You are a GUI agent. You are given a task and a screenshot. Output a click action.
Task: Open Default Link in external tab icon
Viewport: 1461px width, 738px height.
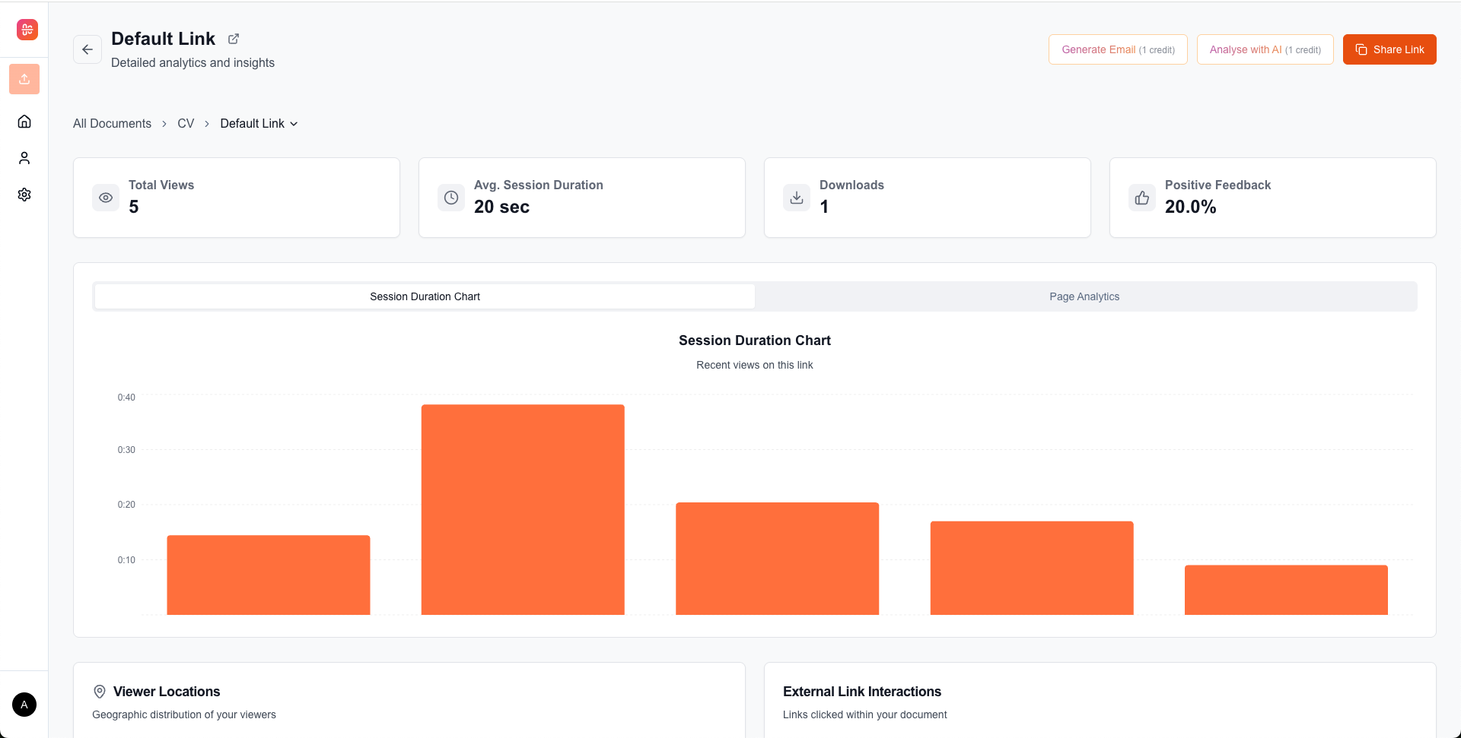click(234, 39)
